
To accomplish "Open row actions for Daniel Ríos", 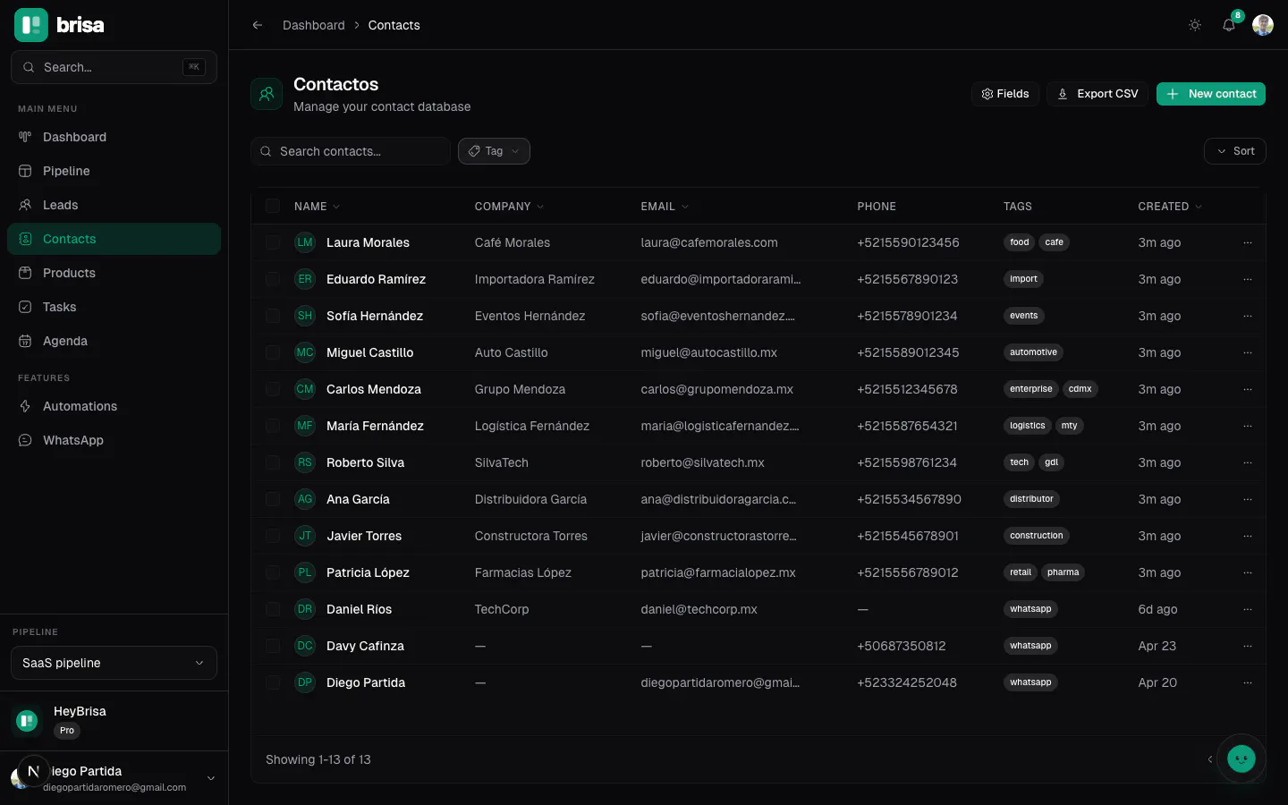I will (x=1248, y=609).
